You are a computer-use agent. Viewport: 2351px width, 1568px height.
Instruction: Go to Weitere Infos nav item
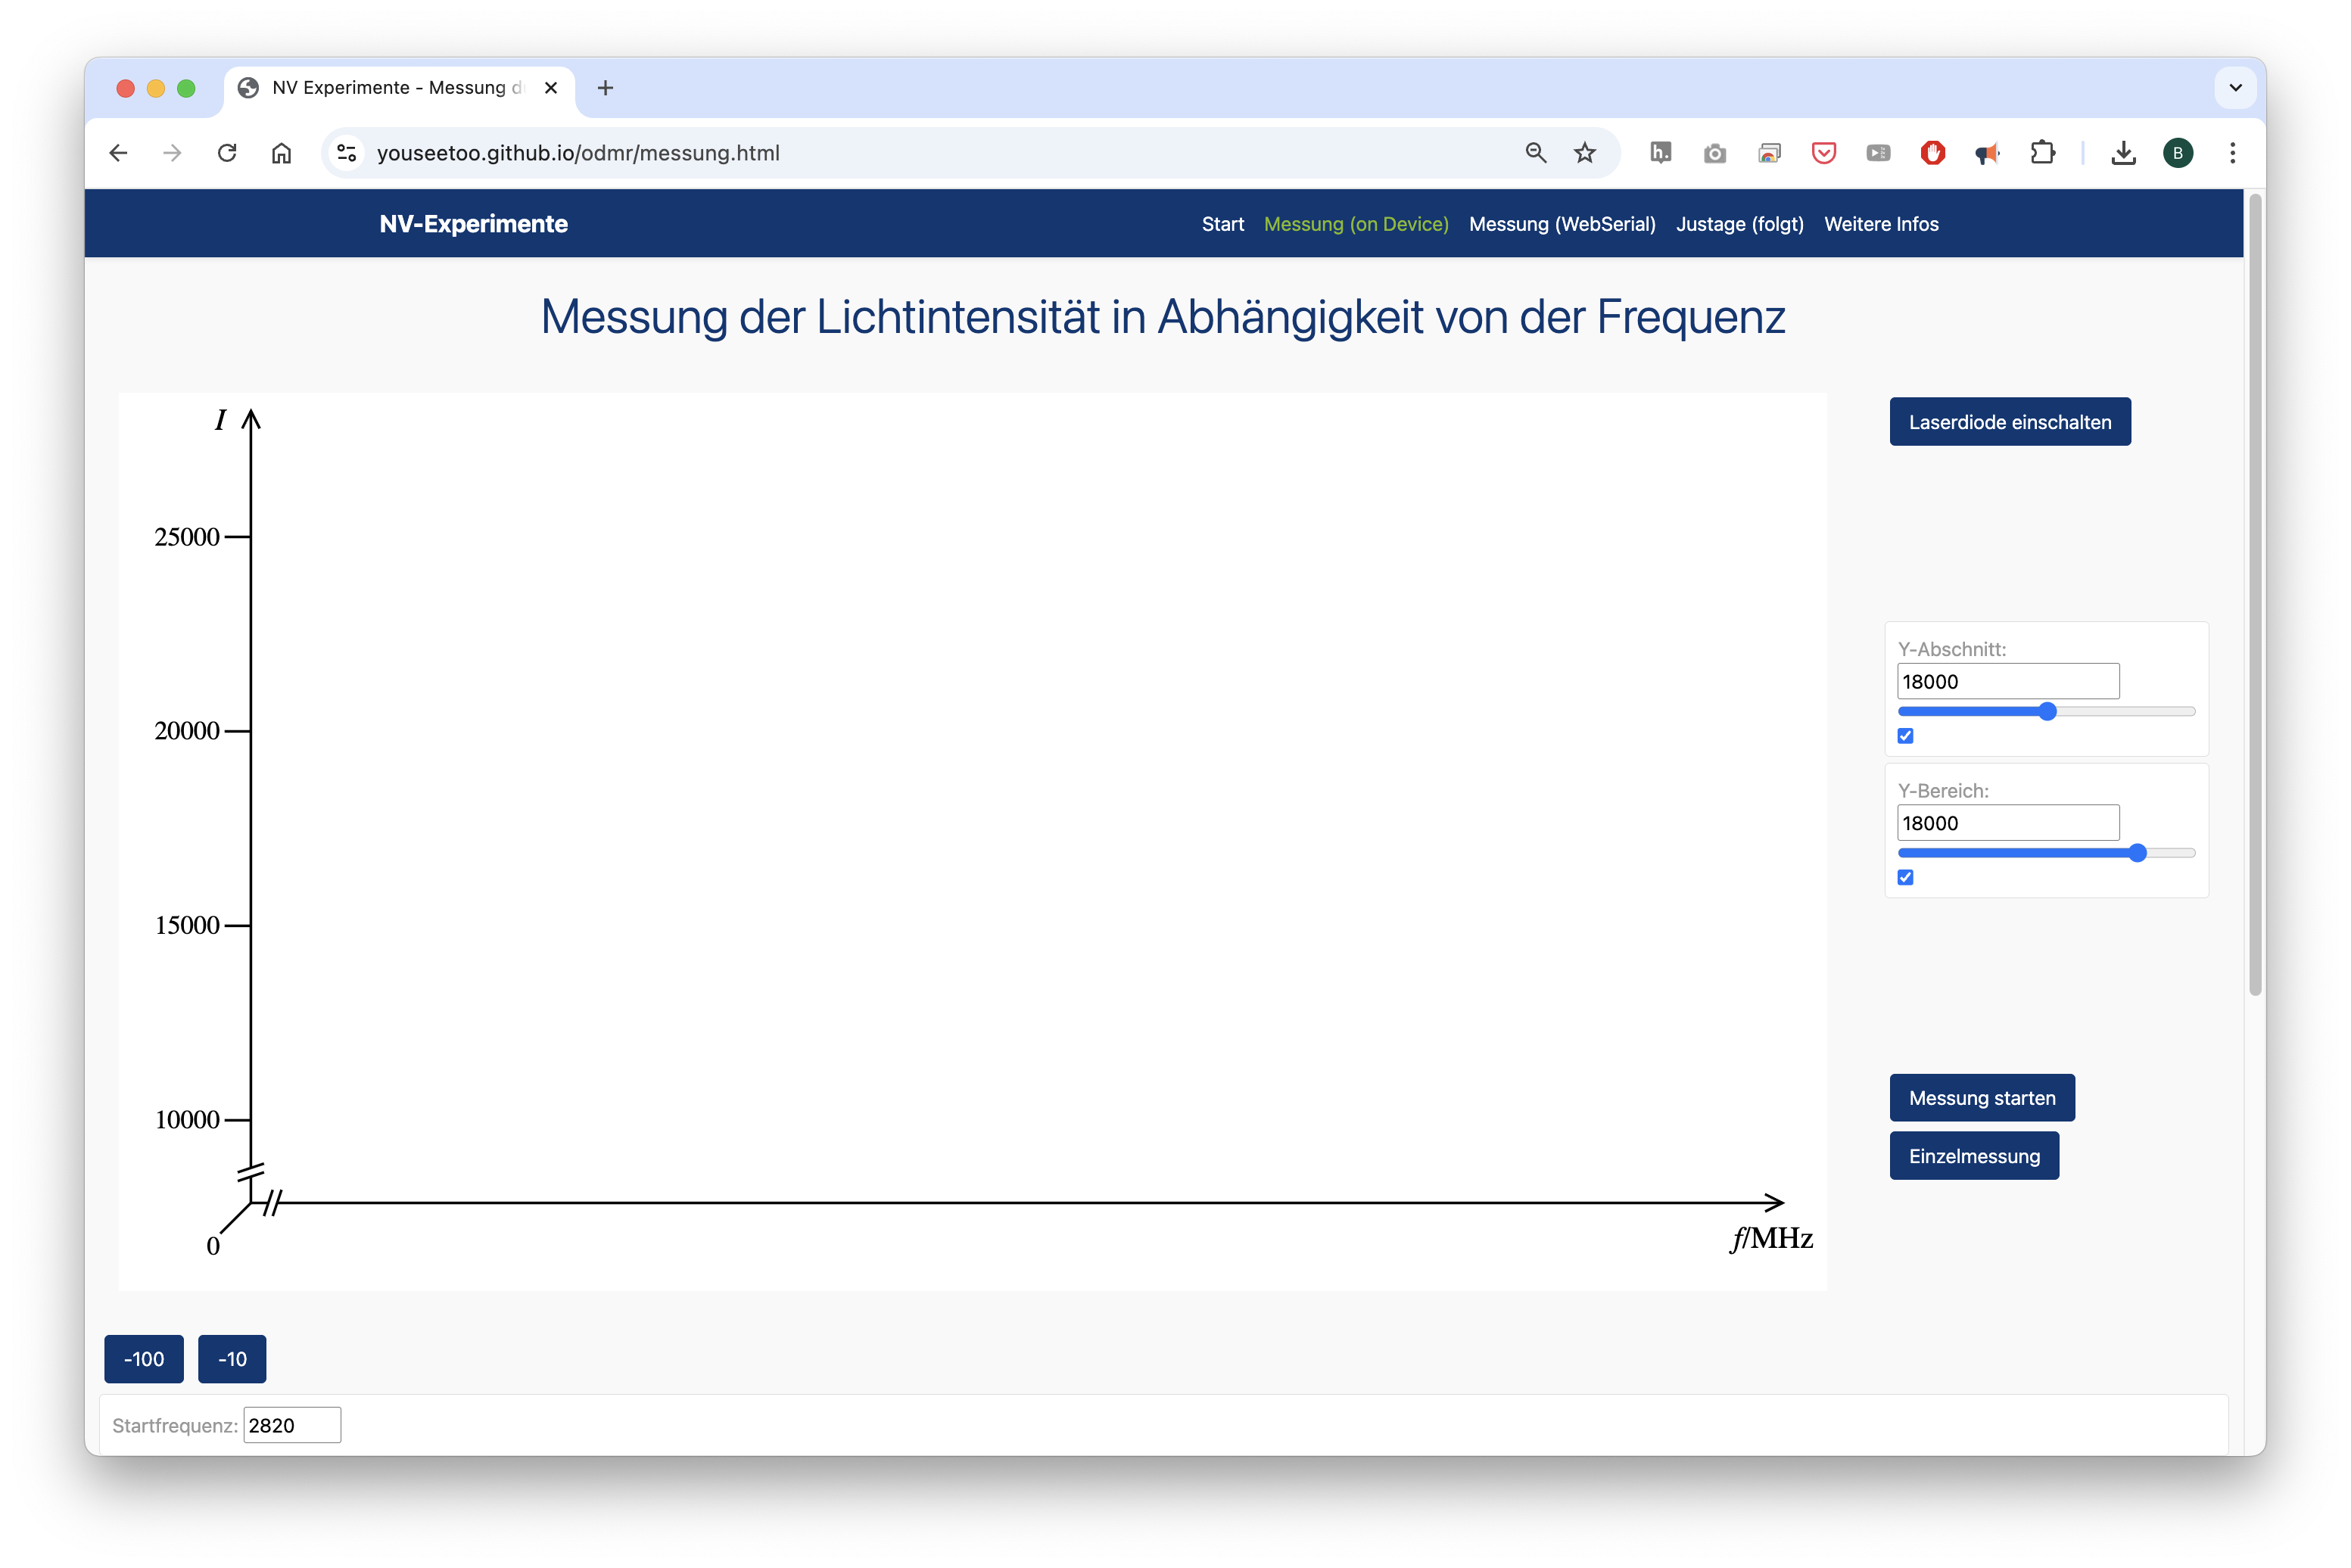tap(1880, 224)
